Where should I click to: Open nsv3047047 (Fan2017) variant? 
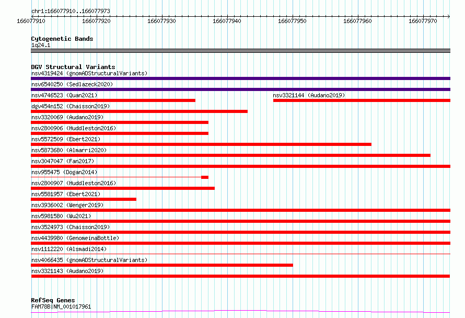click(63, 161)
